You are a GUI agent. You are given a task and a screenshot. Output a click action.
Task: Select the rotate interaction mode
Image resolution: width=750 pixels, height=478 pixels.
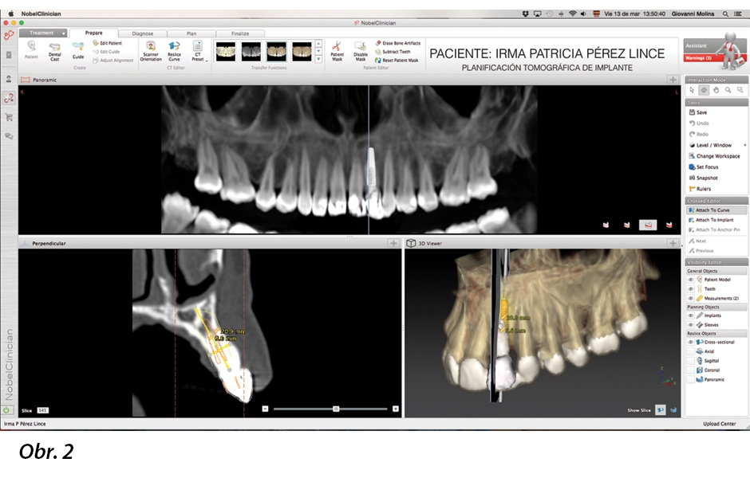(x=704, y=90)
